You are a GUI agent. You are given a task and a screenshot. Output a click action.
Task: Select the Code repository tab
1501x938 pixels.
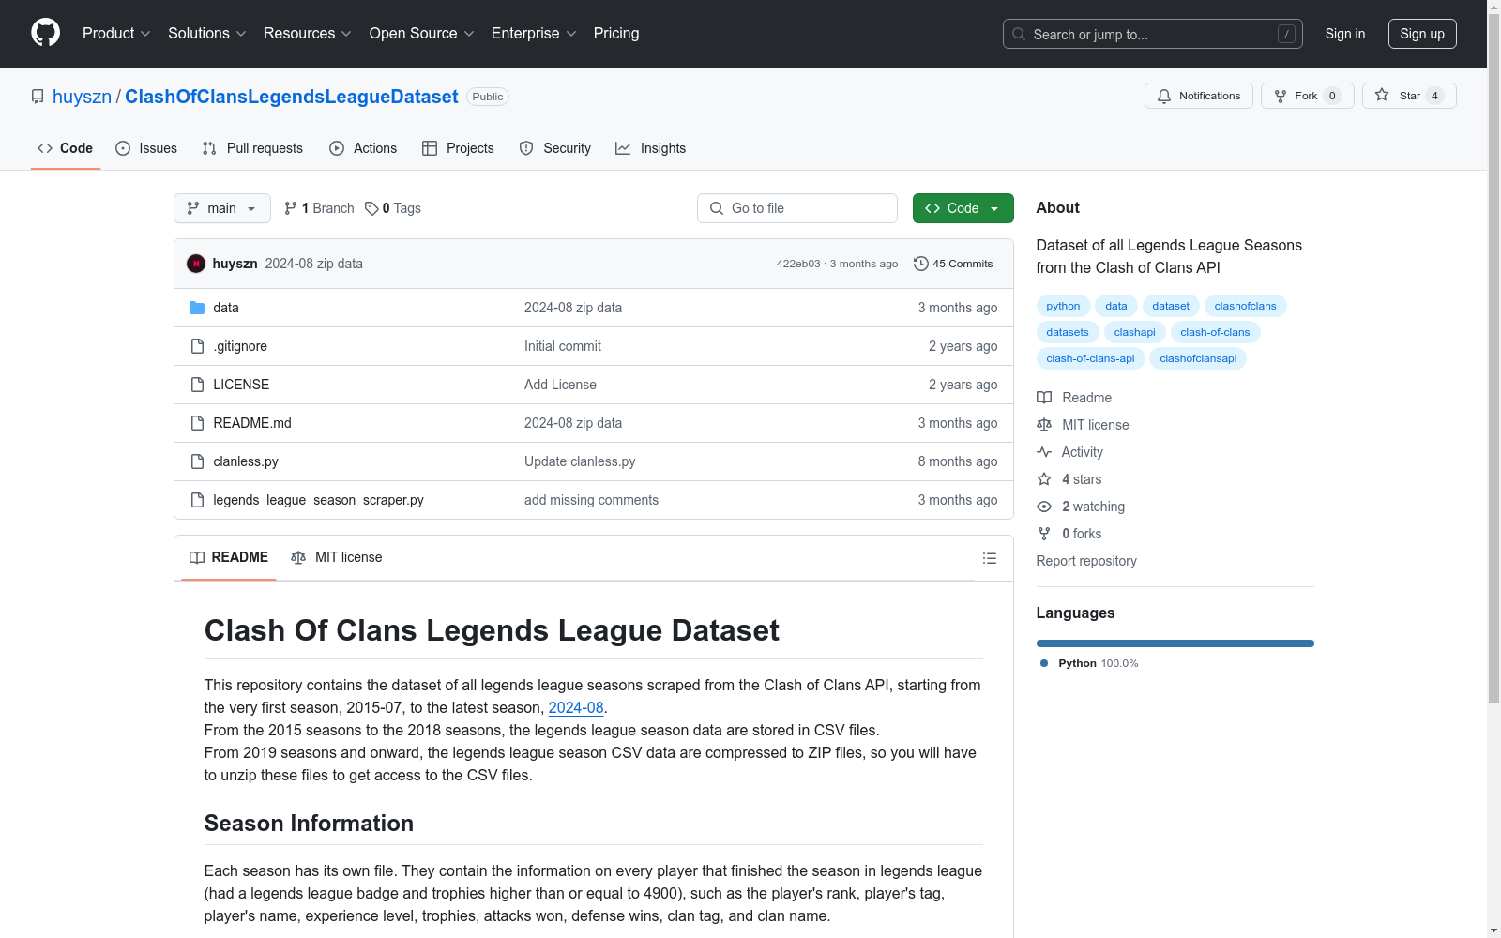pos(66,148)
